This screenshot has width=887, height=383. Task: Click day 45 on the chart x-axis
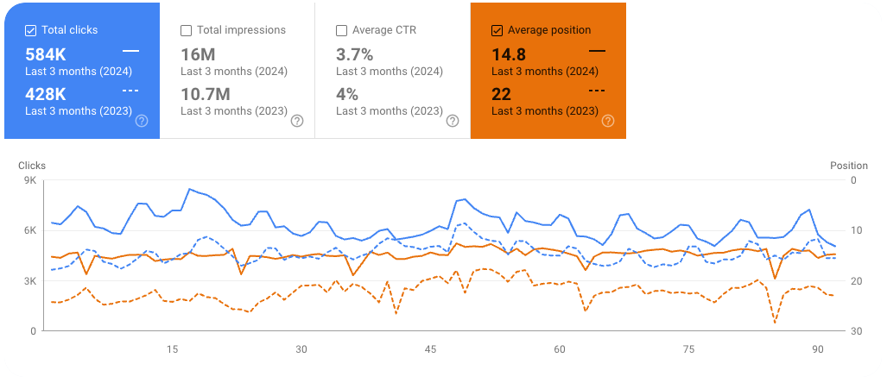(x=430, y=349)
